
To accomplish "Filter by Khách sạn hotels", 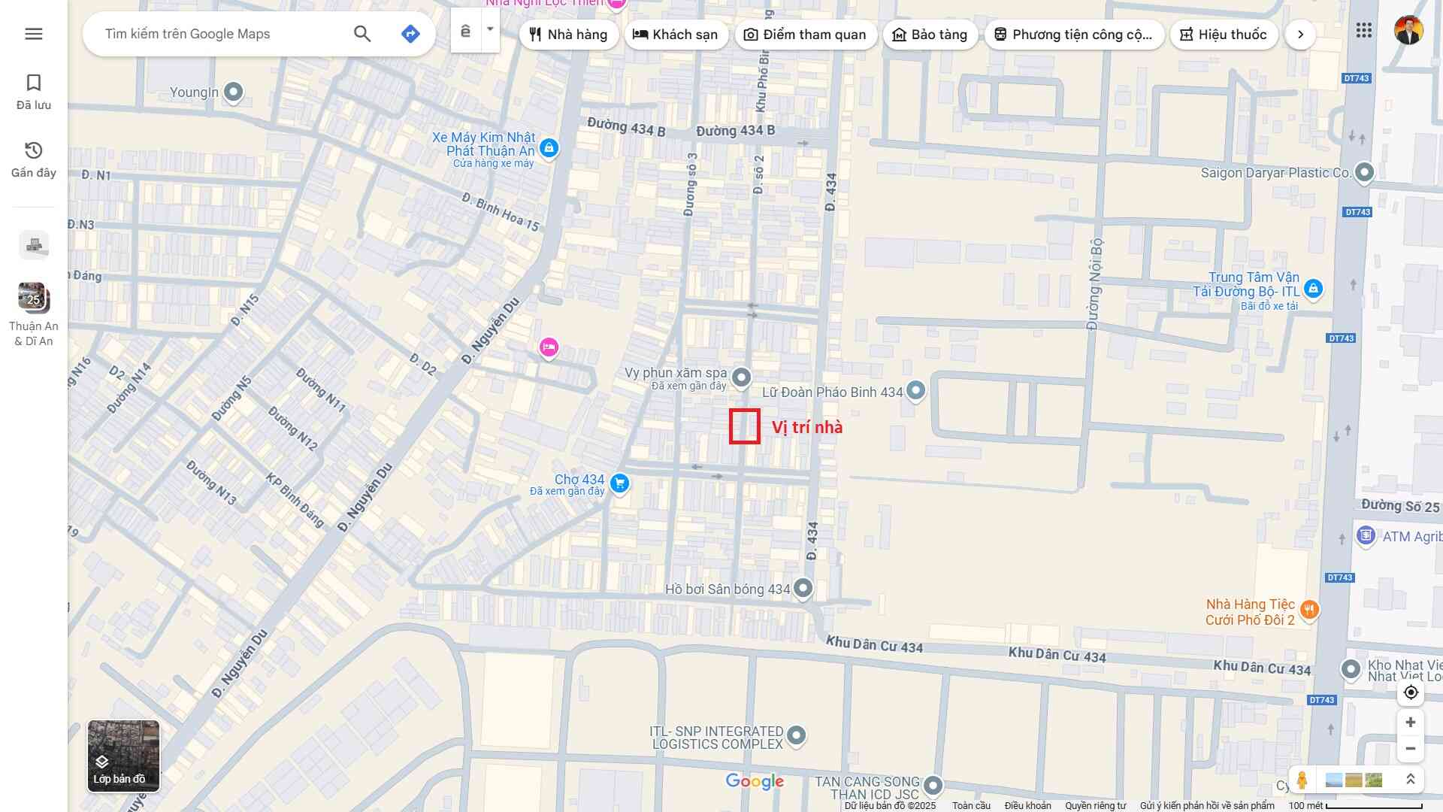I will click(x=676, y=35).
